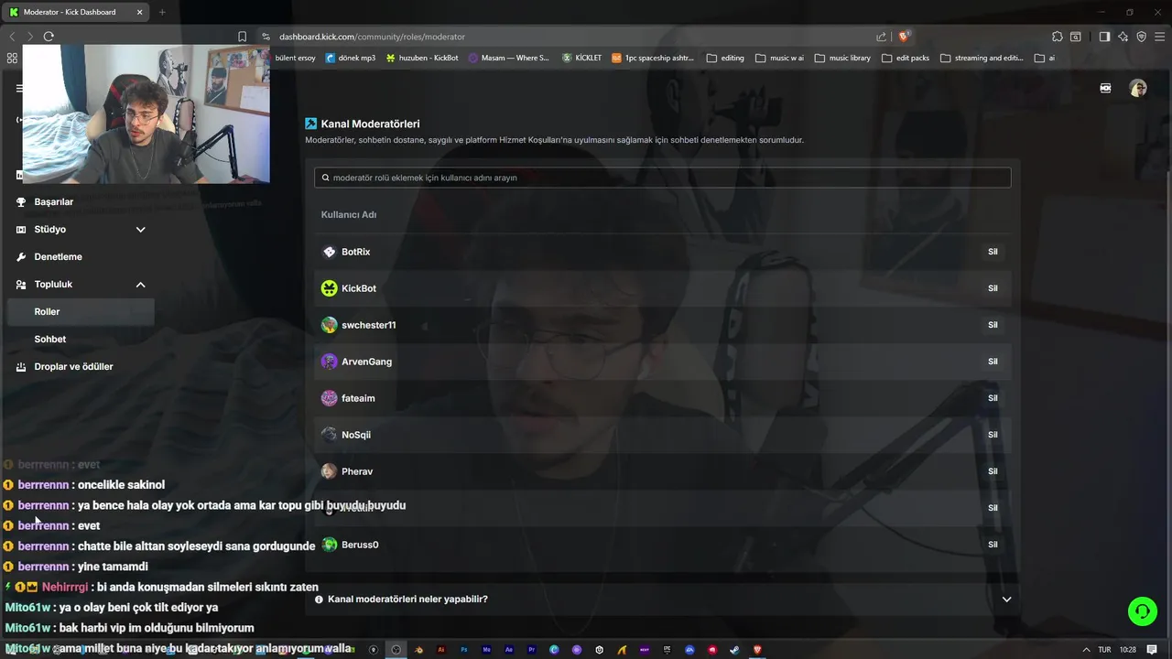The width and height of the screenshot is (1172, 659).
Task: Select the Moderator - Kick Dashboard tab
Action: point(75,12)
